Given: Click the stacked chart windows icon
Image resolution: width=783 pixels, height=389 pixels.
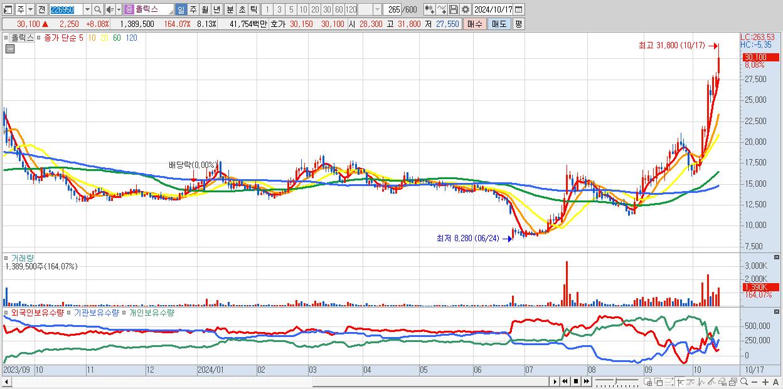Looking at the screenshot, I should (733, 382).
